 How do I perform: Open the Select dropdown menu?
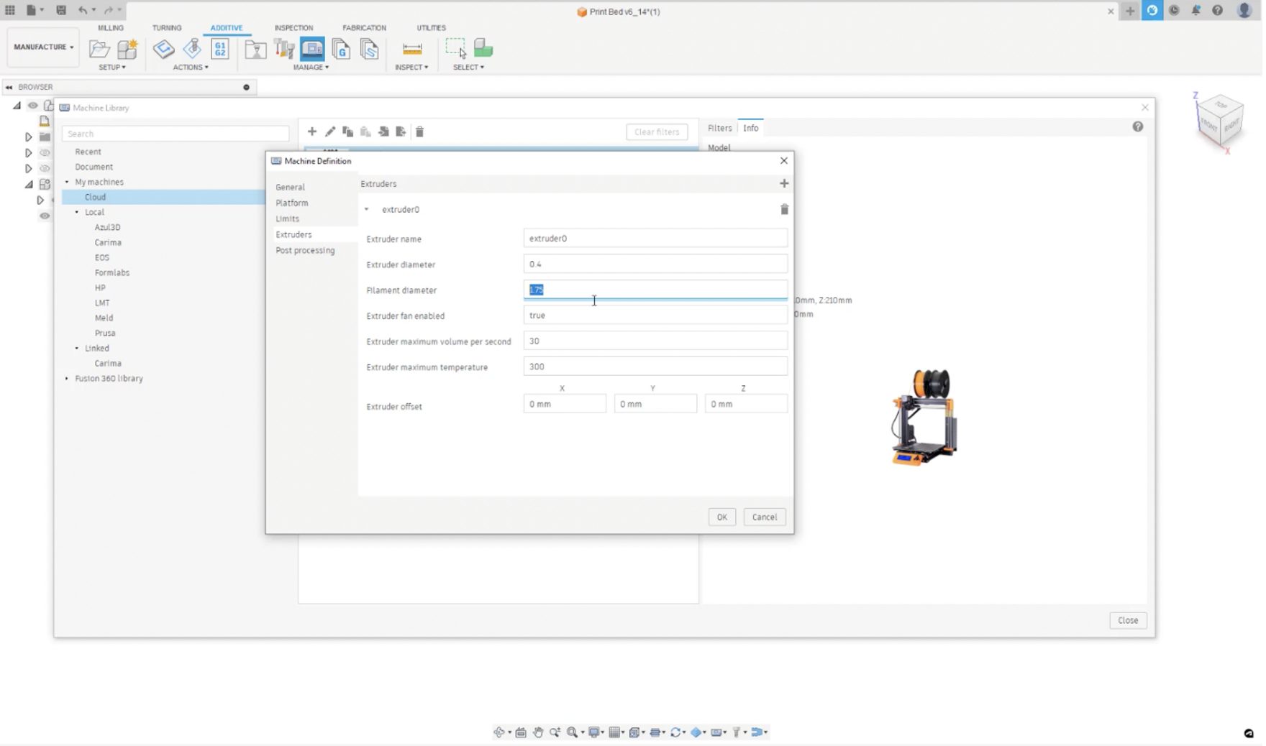pyautogui.click(x=467, y=67)
